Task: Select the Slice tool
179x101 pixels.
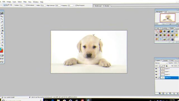Action: point(2,22)
